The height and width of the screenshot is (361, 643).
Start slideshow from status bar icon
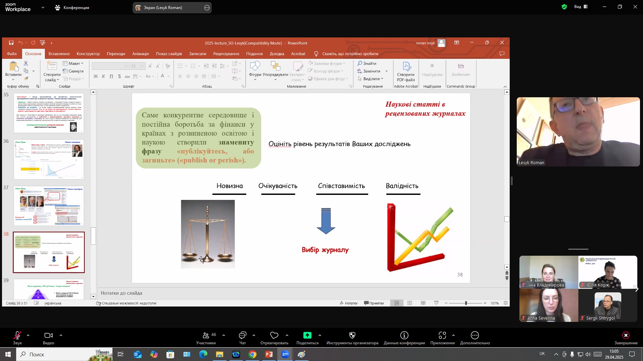coord(436,303)
